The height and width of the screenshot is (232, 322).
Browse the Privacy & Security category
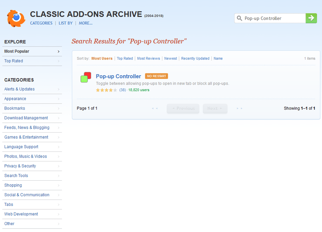(x=20, y=166)
